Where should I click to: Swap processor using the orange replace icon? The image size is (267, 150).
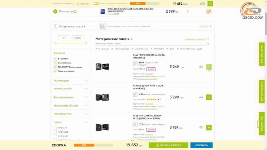209,12
